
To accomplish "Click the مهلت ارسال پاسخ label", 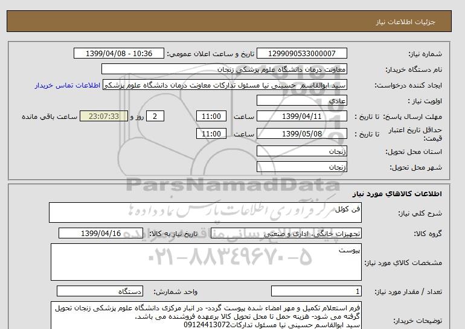I will coord(412,117).
